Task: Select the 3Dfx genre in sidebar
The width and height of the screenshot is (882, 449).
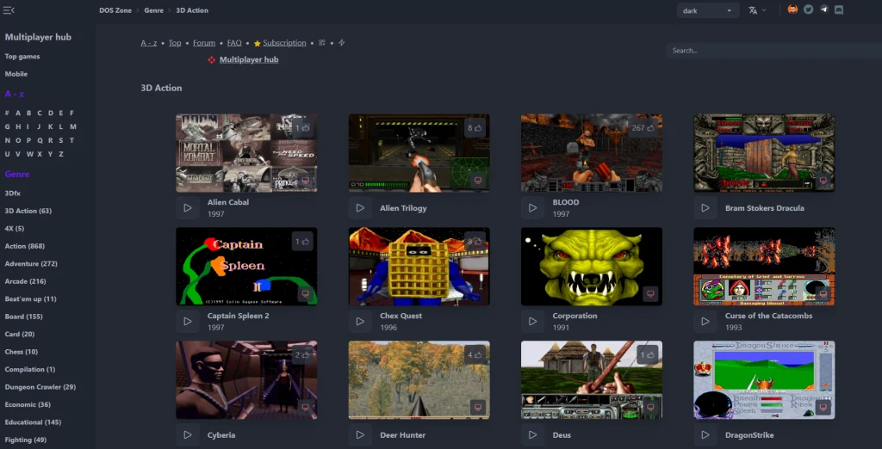Action: pos(13,194)
